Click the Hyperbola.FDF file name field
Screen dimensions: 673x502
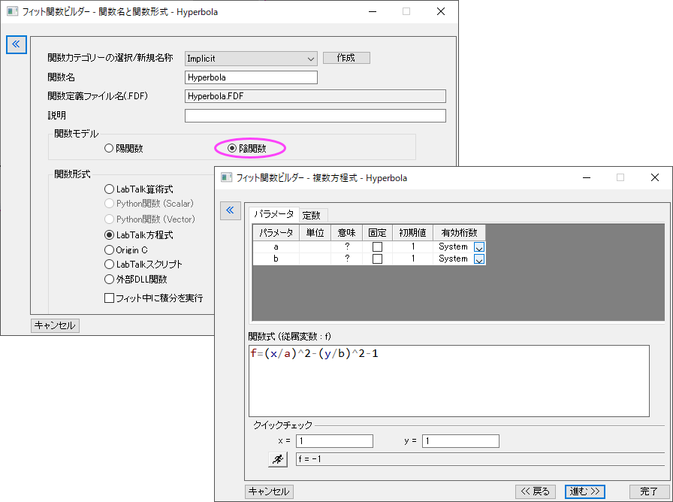pyautogui.click(x=315, y=96)
